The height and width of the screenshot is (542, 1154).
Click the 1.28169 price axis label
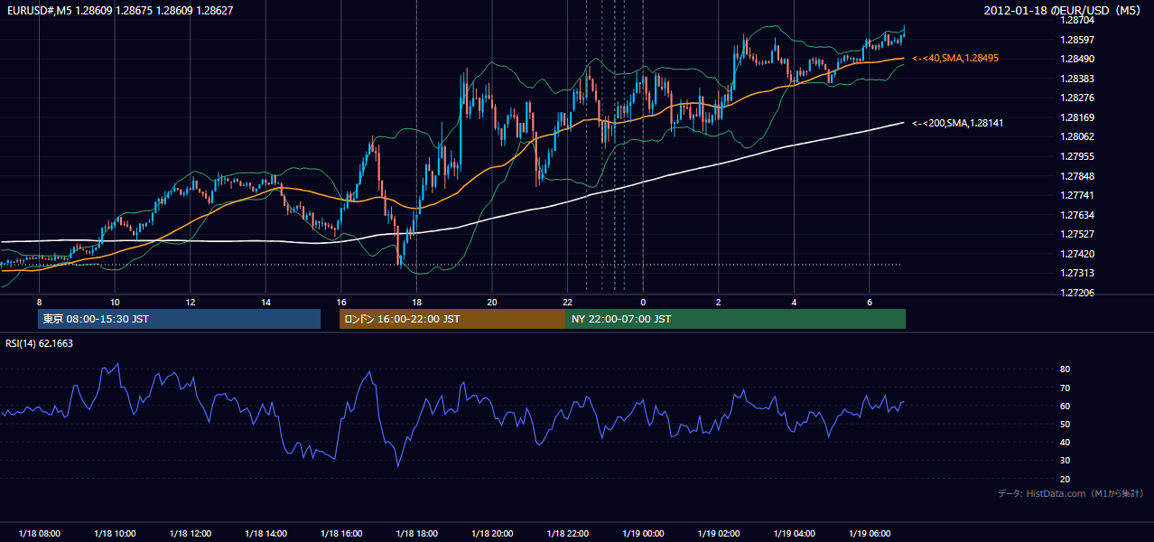[1077, 117]
